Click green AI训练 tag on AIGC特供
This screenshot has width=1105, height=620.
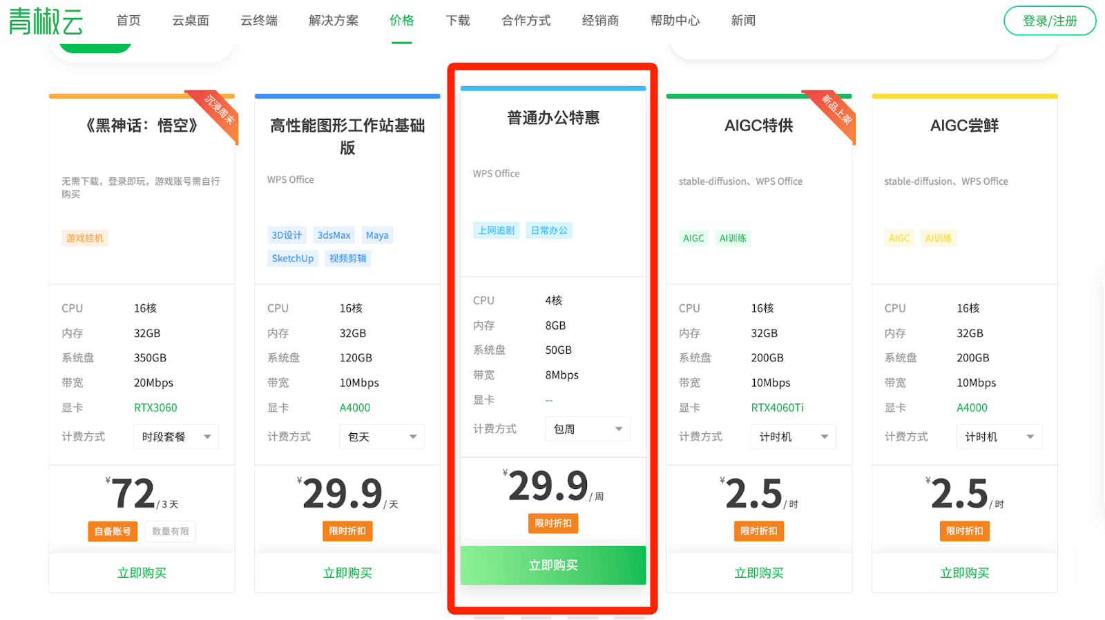click(733, 238)
